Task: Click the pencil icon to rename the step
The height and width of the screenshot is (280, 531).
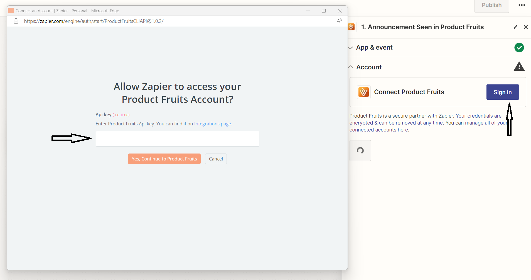Action: pyautogui.click(x=515, y=27)
